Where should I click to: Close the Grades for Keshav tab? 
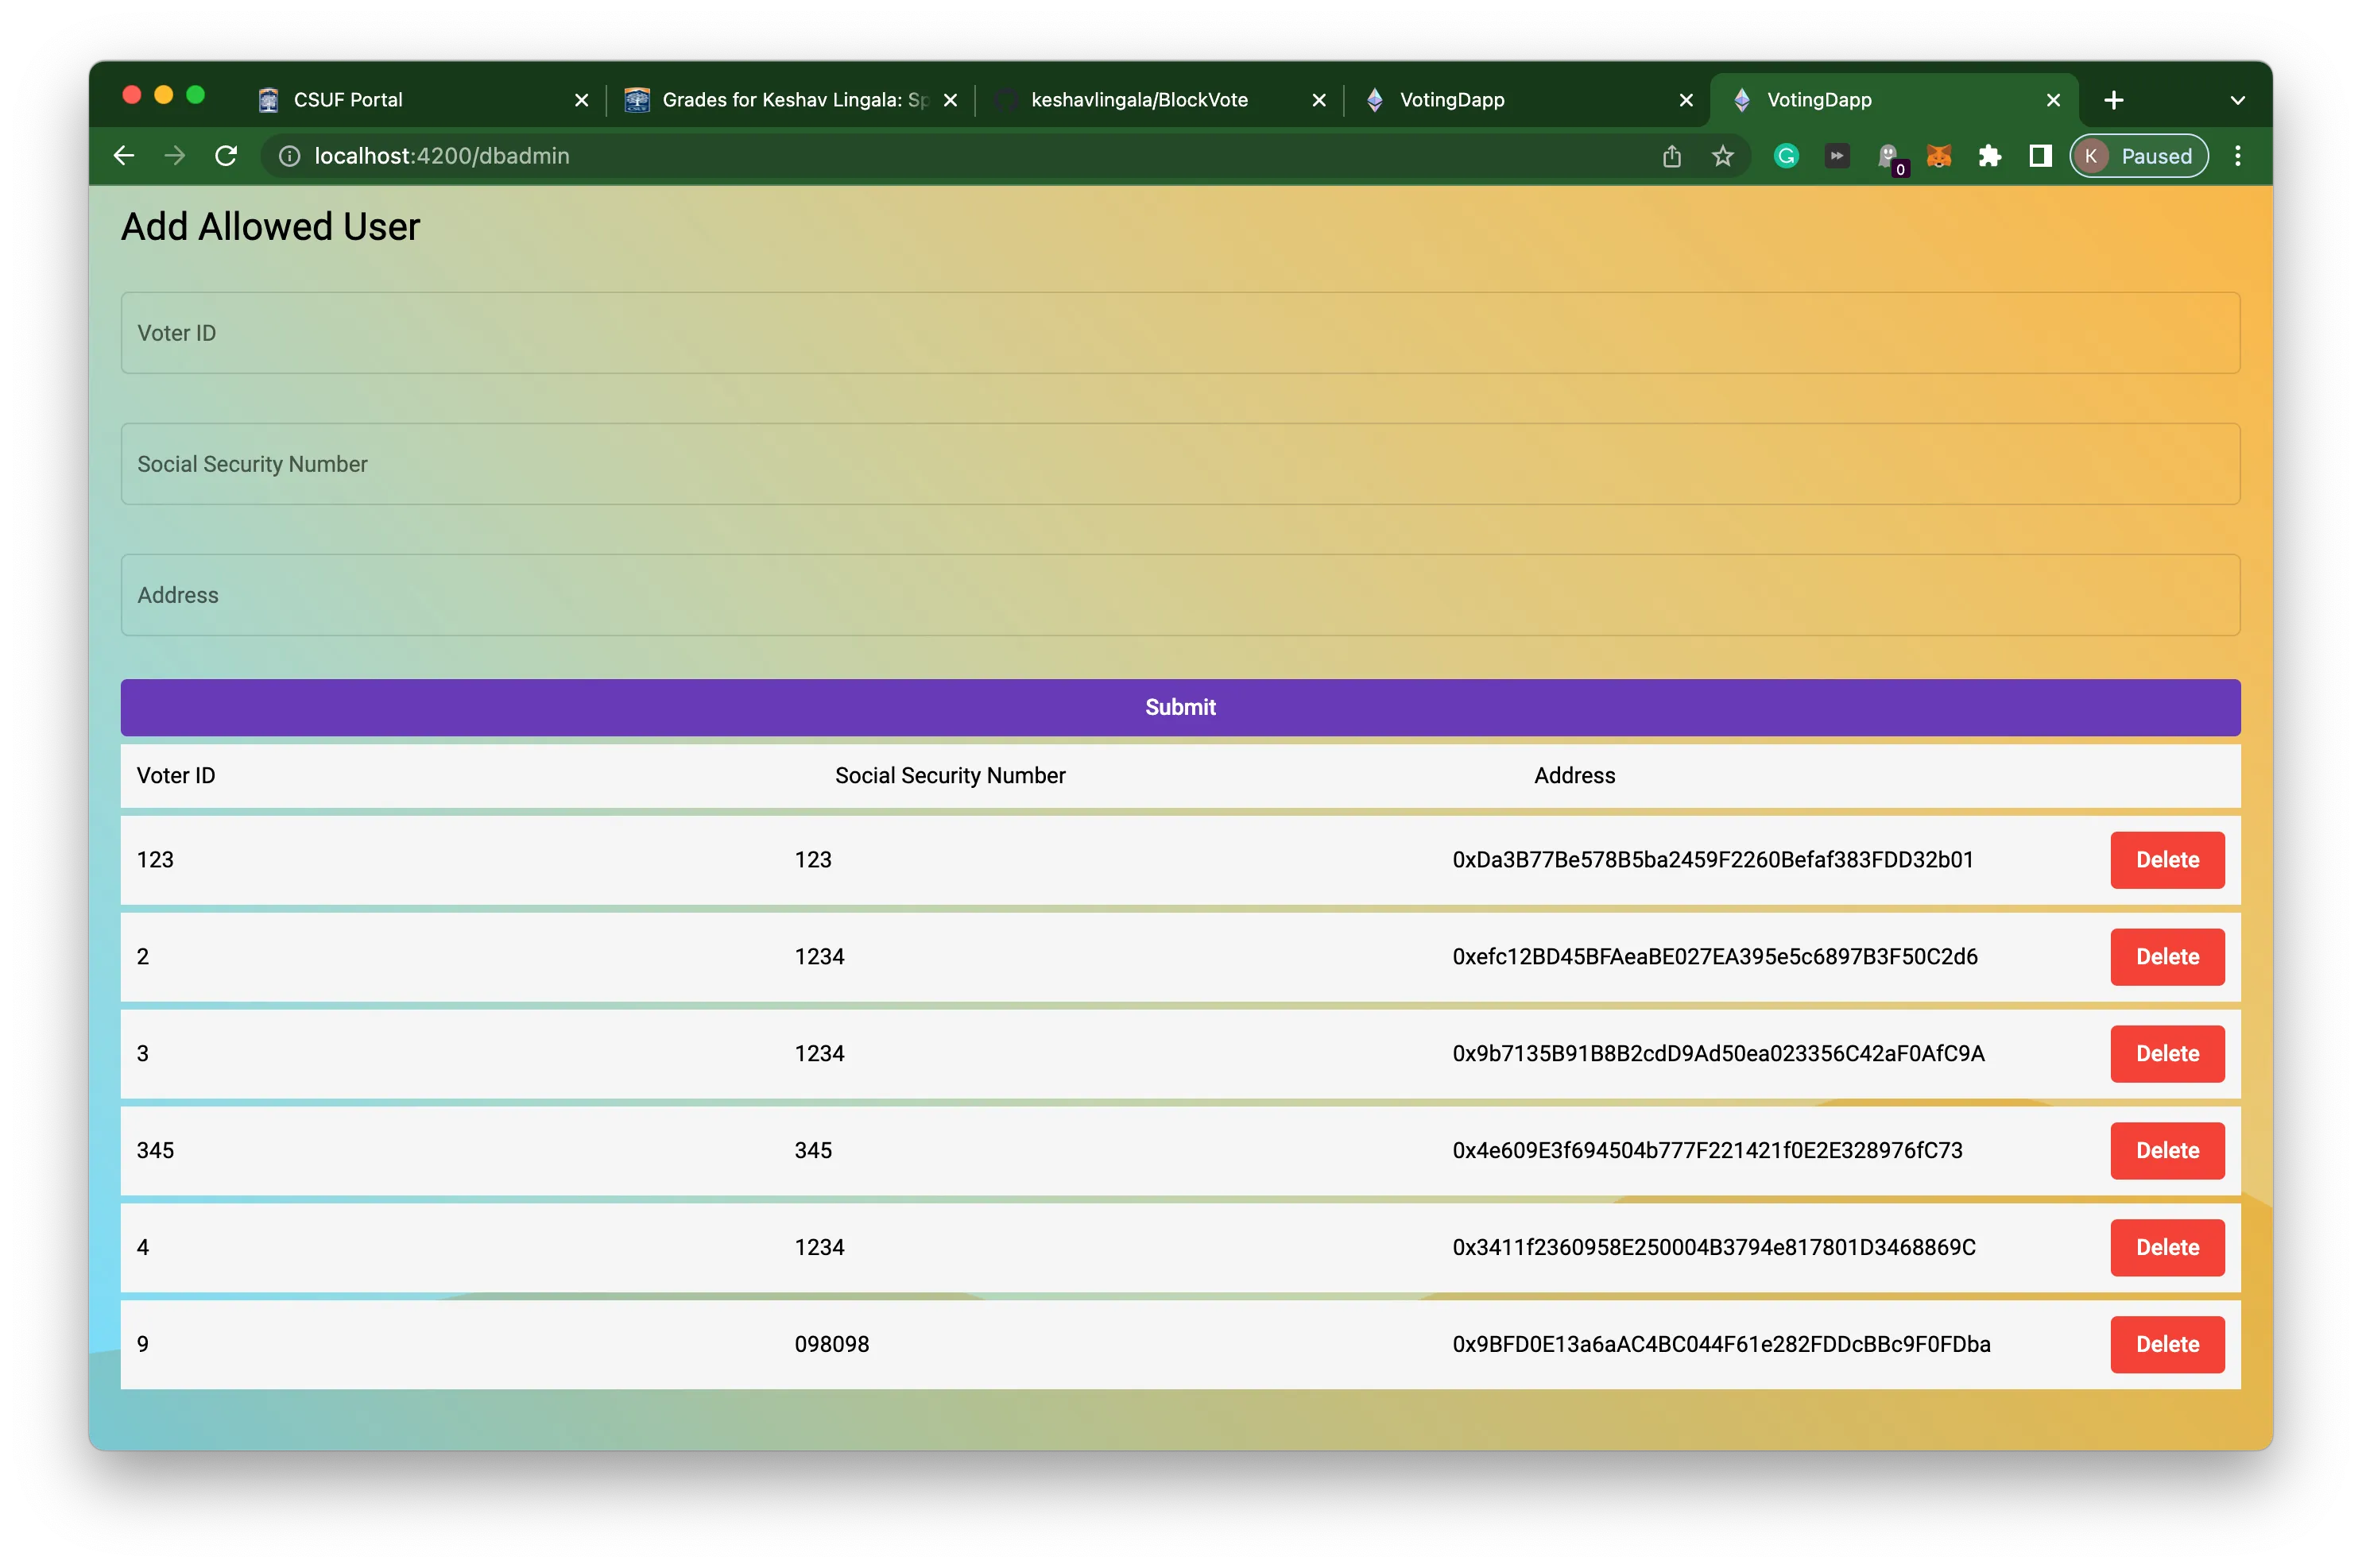(951, 100)
